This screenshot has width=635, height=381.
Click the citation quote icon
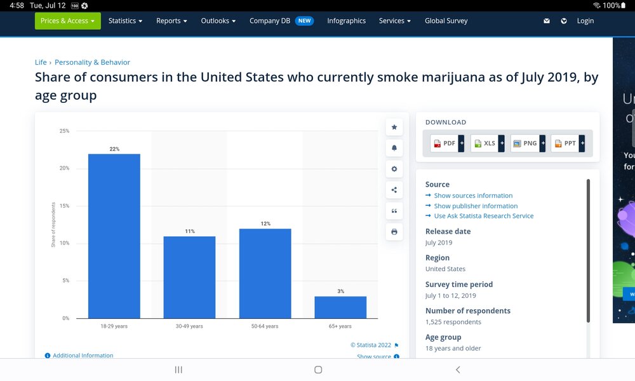coord(394,211)
